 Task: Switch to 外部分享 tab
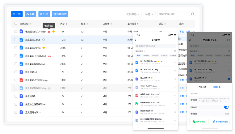click(217, 87)
